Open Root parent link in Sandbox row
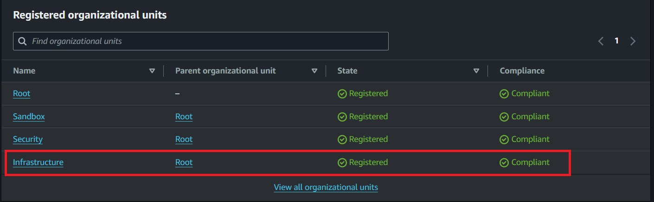Image resolution: width=654 pixels, height=202 pixels. 184,116
